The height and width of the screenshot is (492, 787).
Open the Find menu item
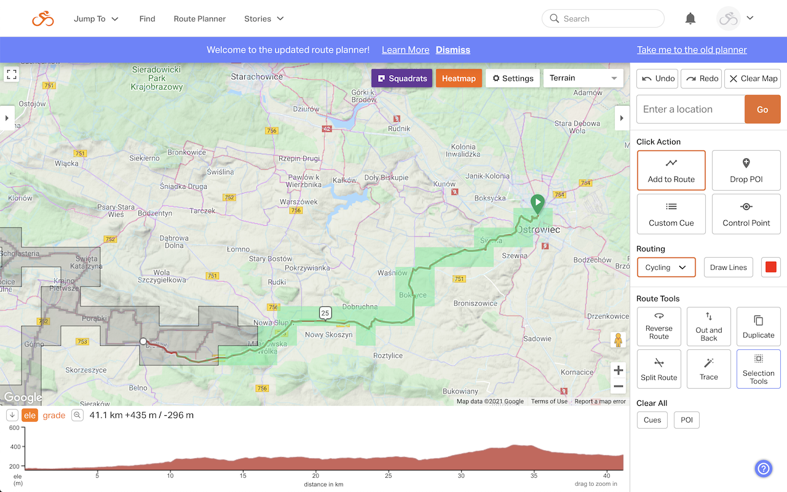point(147,18)
